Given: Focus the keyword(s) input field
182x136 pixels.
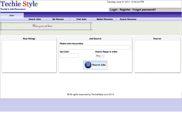Looking at the screenshot, I should coord(95,47).
